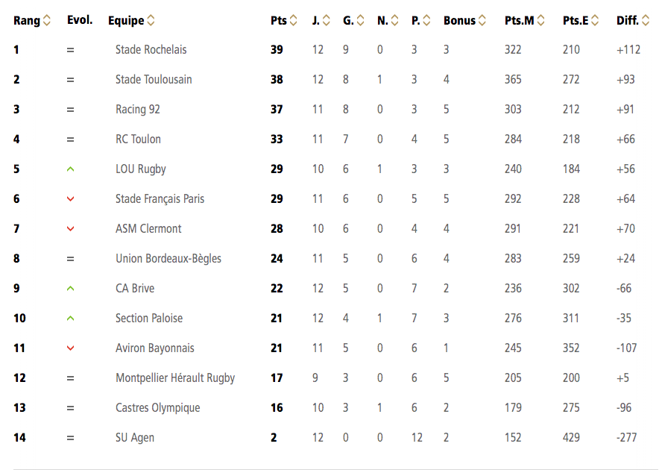Screen dimensions: 659x470
Task: Sort standings by Pts column
Action: [x=294, y=20]
